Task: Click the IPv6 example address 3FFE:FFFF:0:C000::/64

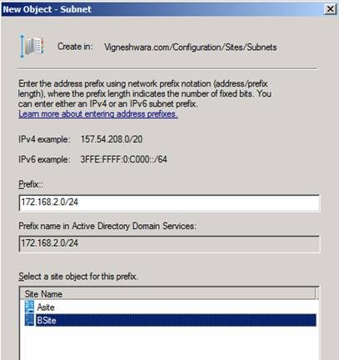Action: (x=124, y=159)
